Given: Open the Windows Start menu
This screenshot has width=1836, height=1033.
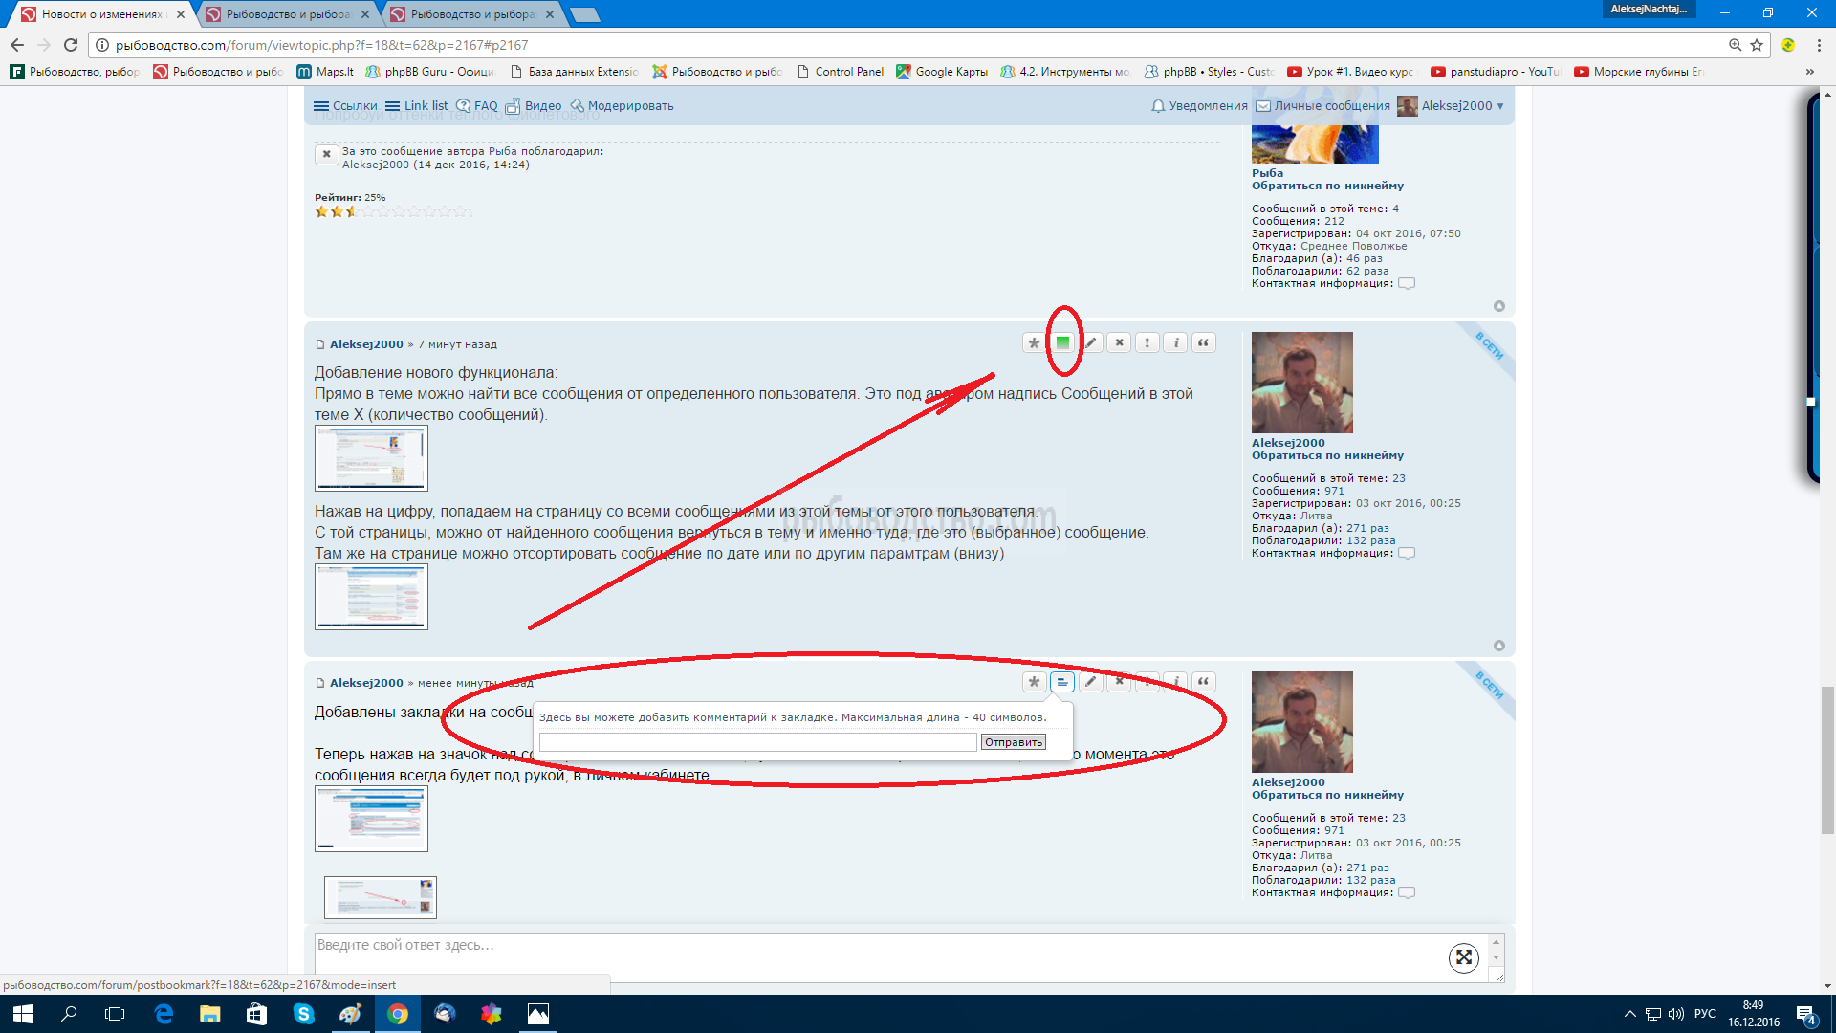Looking at the screenshot, I should 23,1014.
